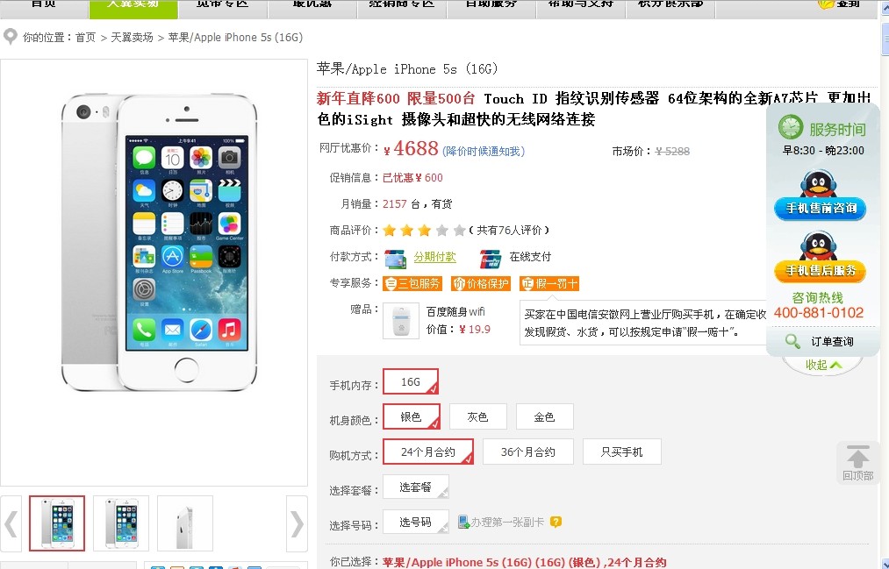Select the 金色 gold body color option

pyautogui.click(x=544, y=417)
